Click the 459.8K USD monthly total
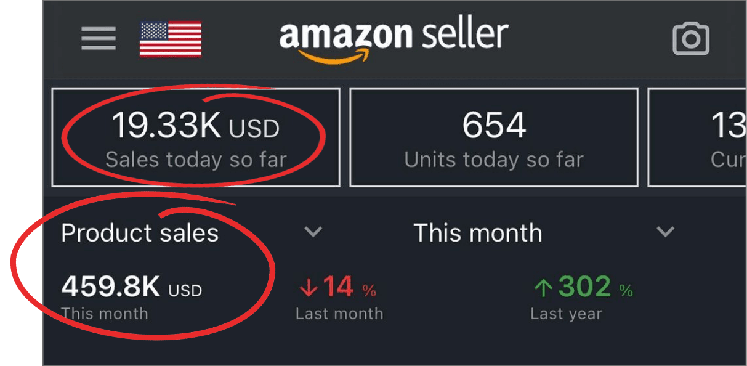 [x=131, y=288]
